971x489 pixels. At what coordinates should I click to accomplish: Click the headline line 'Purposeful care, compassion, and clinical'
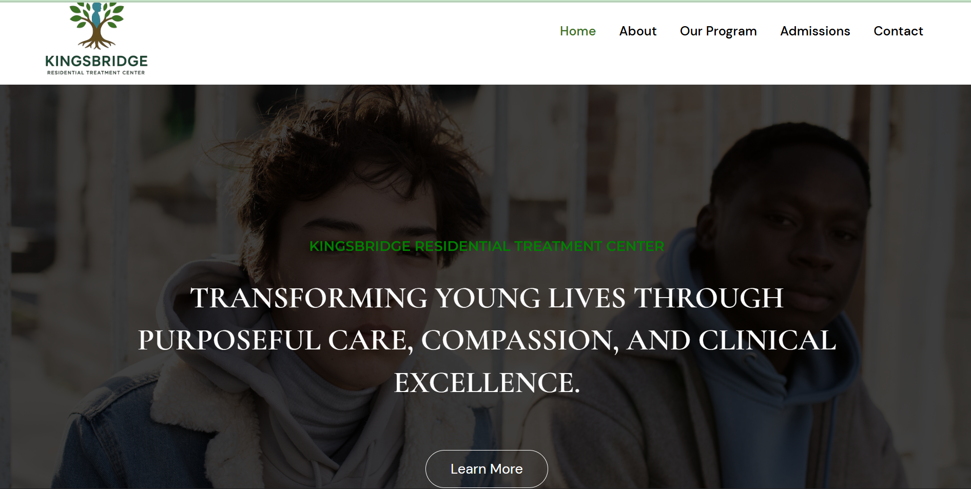[487, 340]
